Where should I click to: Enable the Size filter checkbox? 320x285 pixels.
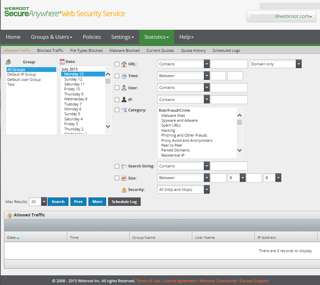click(x=117, y=178)
